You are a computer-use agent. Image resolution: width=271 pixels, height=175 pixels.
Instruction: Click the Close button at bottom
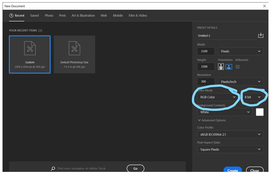[x=255, y=170]
